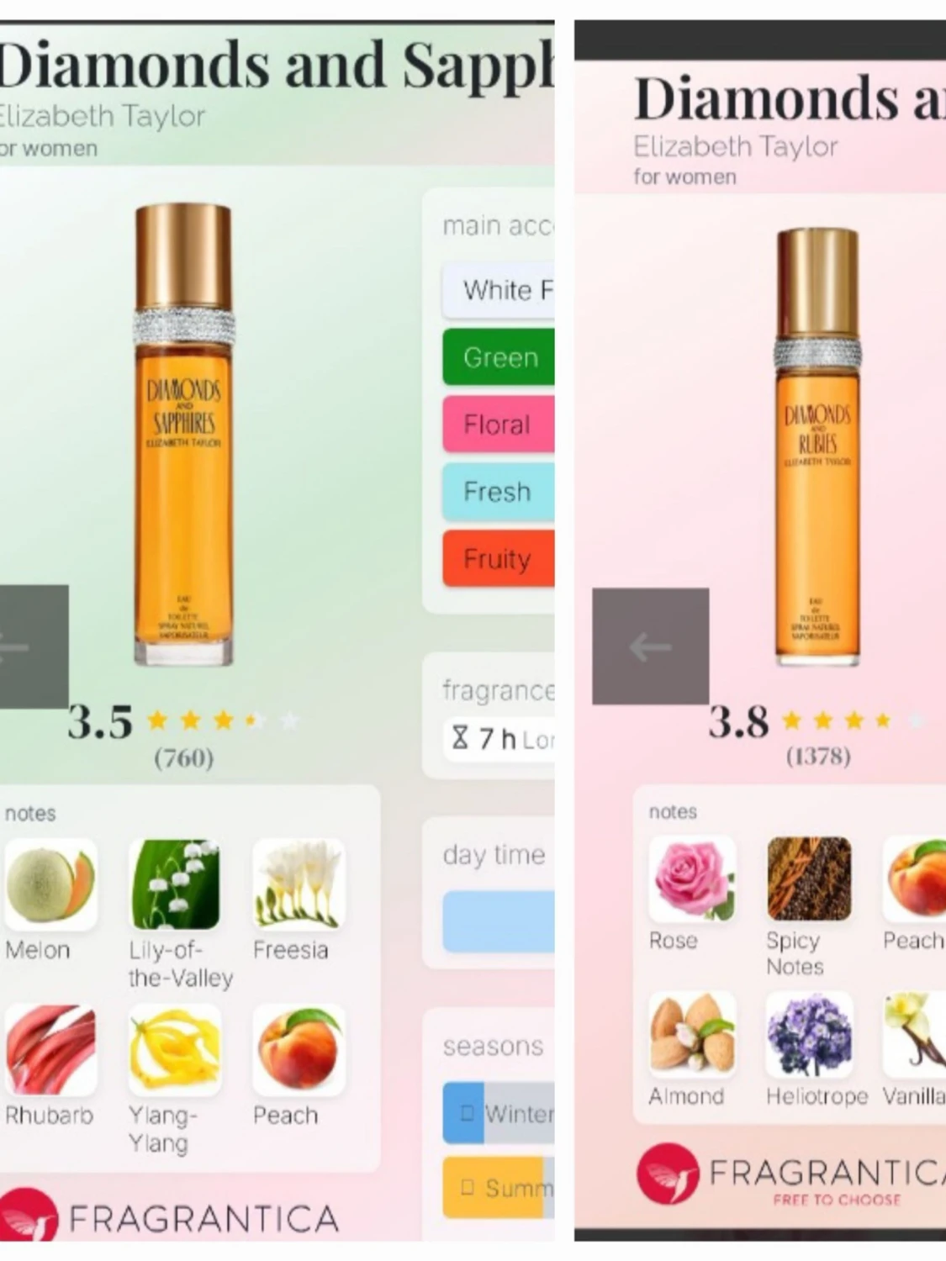Toggle the Summer season checkbox
This screenshot has height=1261, width=946.
coord(468,1188)
